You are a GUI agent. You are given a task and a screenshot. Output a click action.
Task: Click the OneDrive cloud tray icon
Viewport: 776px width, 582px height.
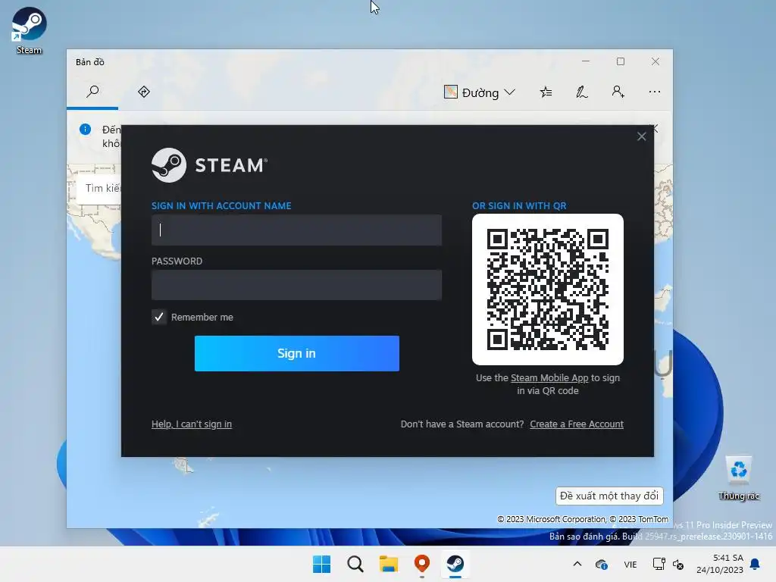[x=602, y=565]
